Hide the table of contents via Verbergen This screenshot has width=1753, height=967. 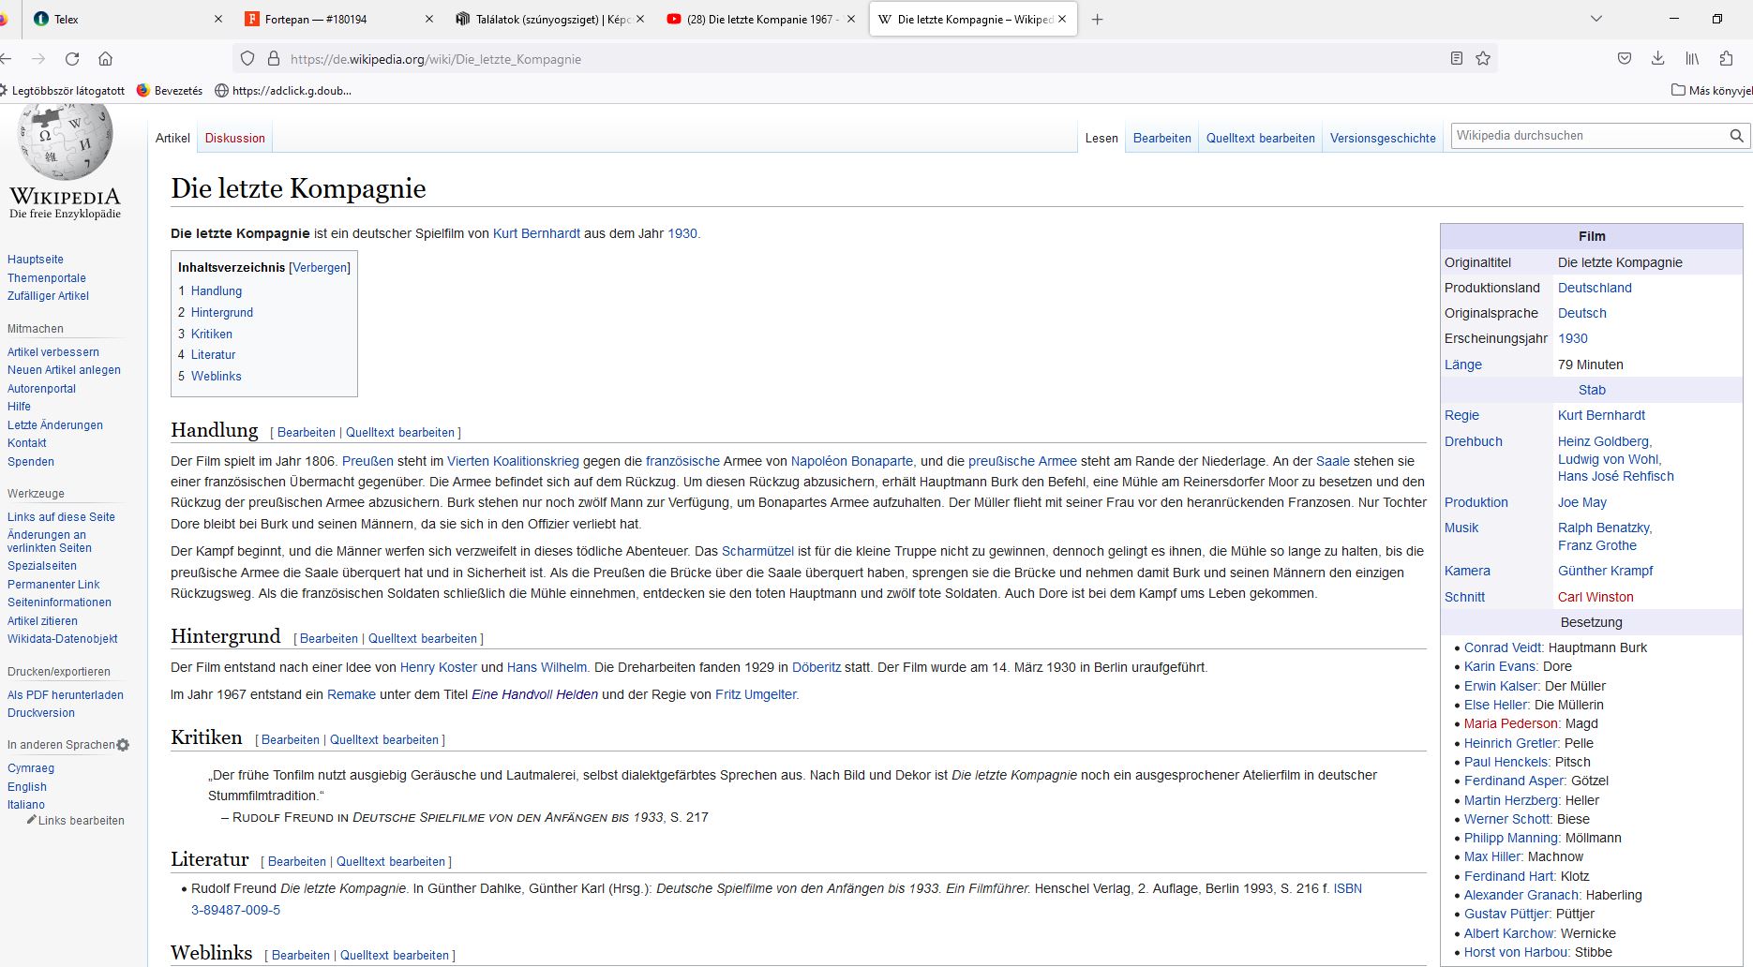(320, 268)
